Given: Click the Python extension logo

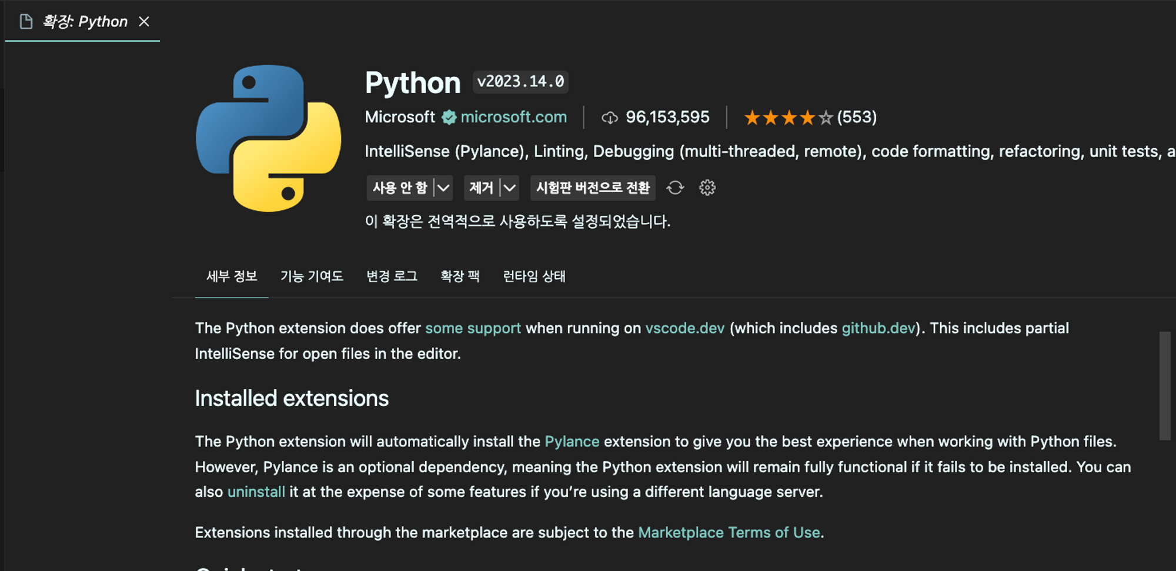Looking at the screenshot, I should [268, 138].
